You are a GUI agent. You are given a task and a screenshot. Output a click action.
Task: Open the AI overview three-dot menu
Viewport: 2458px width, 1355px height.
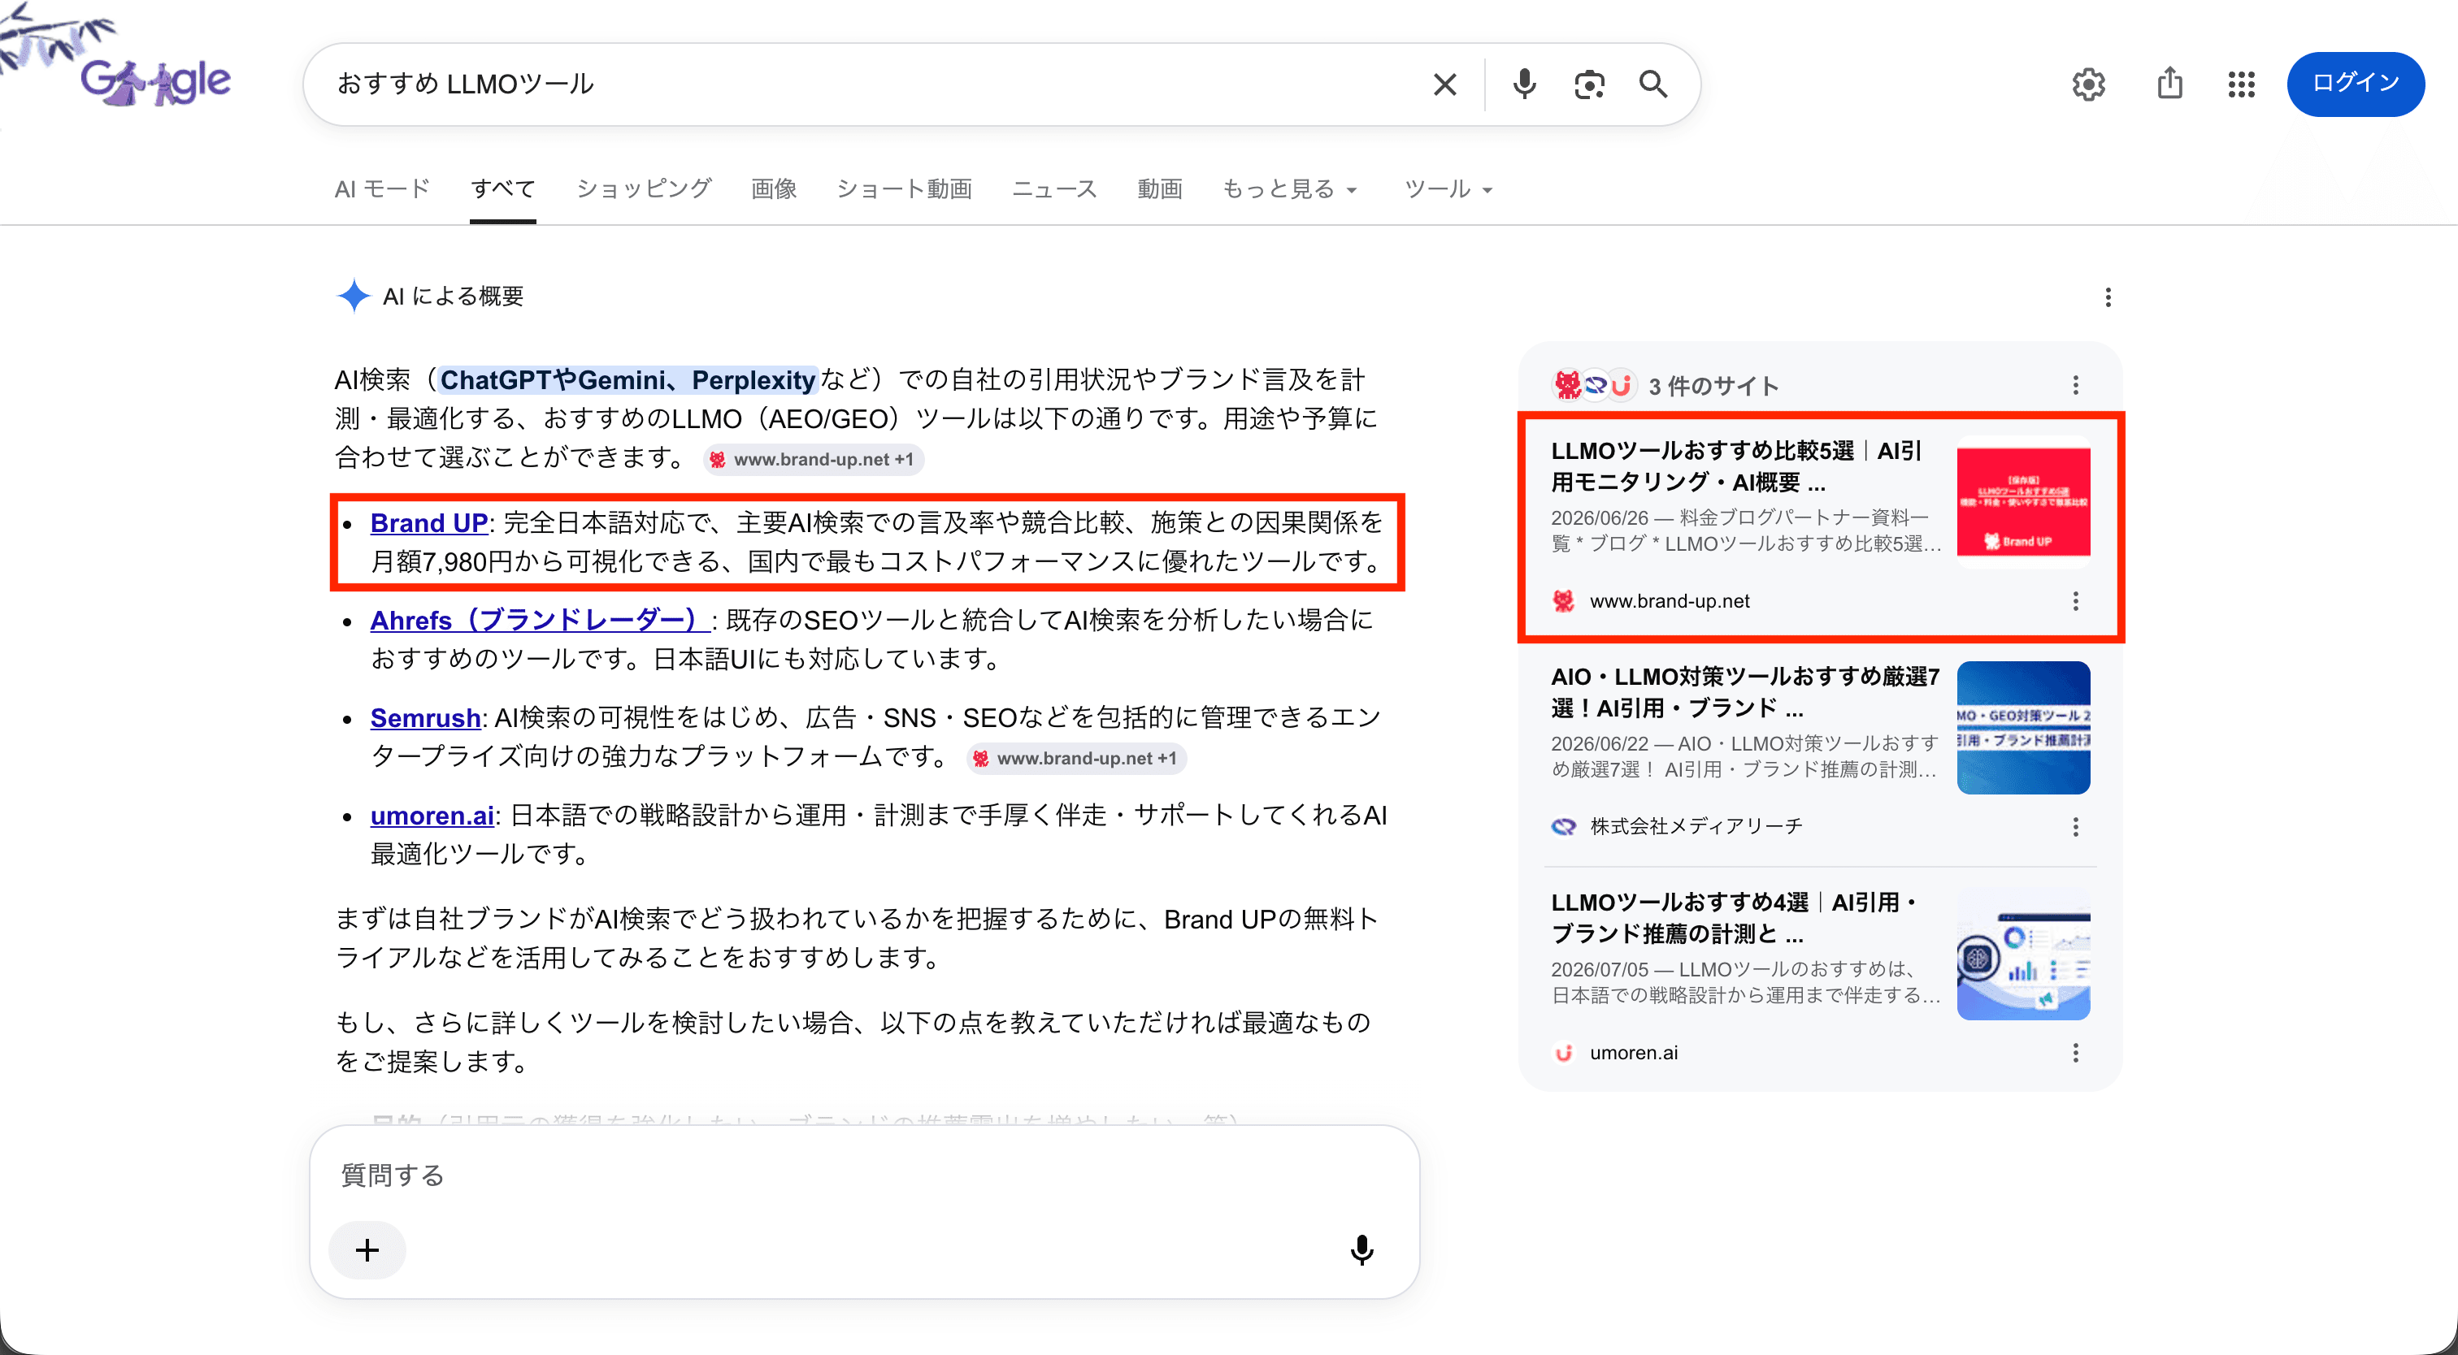(2108, 297)
